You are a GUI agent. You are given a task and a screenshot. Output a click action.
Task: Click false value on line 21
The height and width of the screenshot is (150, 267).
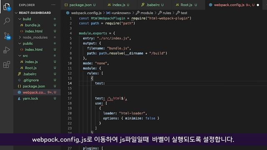[x=150, y=118]
